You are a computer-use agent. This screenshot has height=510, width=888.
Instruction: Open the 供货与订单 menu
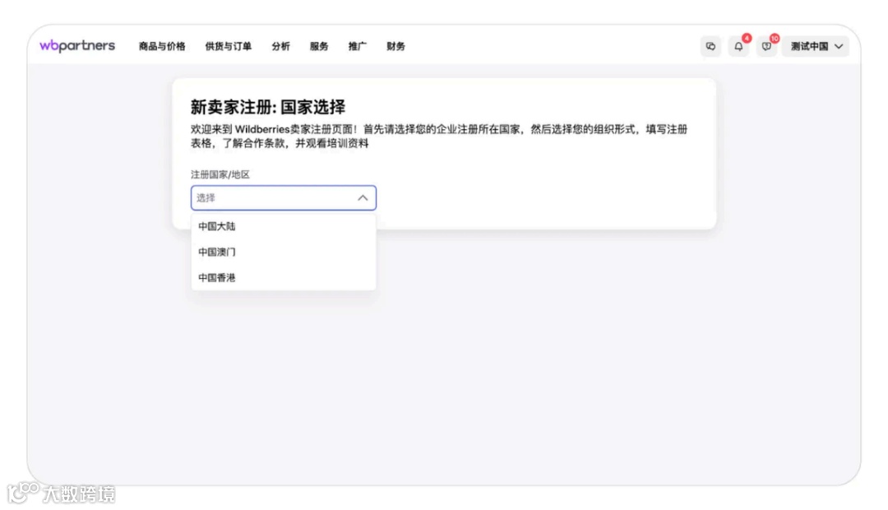tap(229, 46)
